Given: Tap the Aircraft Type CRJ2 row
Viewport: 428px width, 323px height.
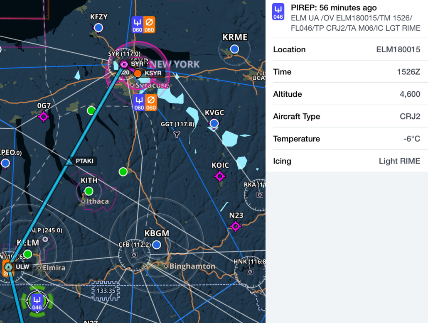Looking at the screenshot, I should [x=347, y=117].
